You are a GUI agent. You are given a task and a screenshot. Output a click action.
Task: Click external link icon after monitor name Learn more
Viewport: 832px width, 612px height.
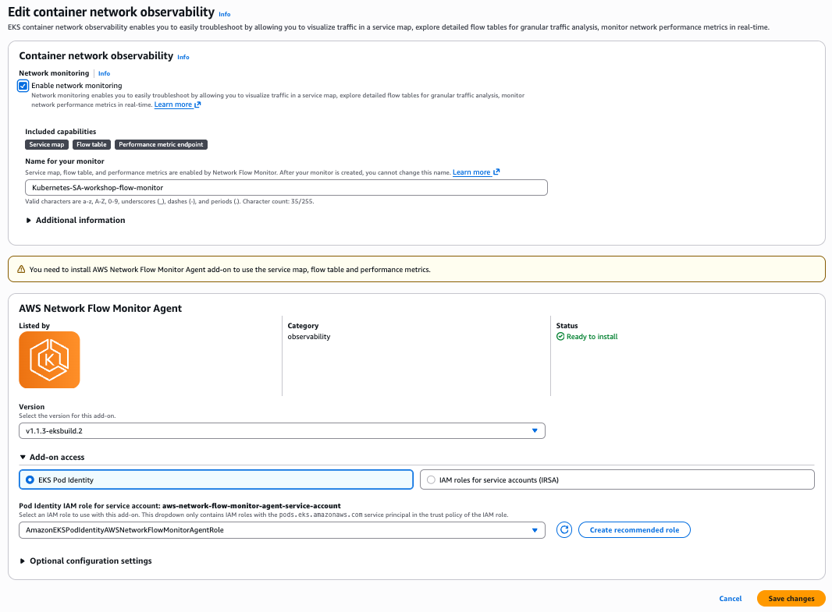496,172
